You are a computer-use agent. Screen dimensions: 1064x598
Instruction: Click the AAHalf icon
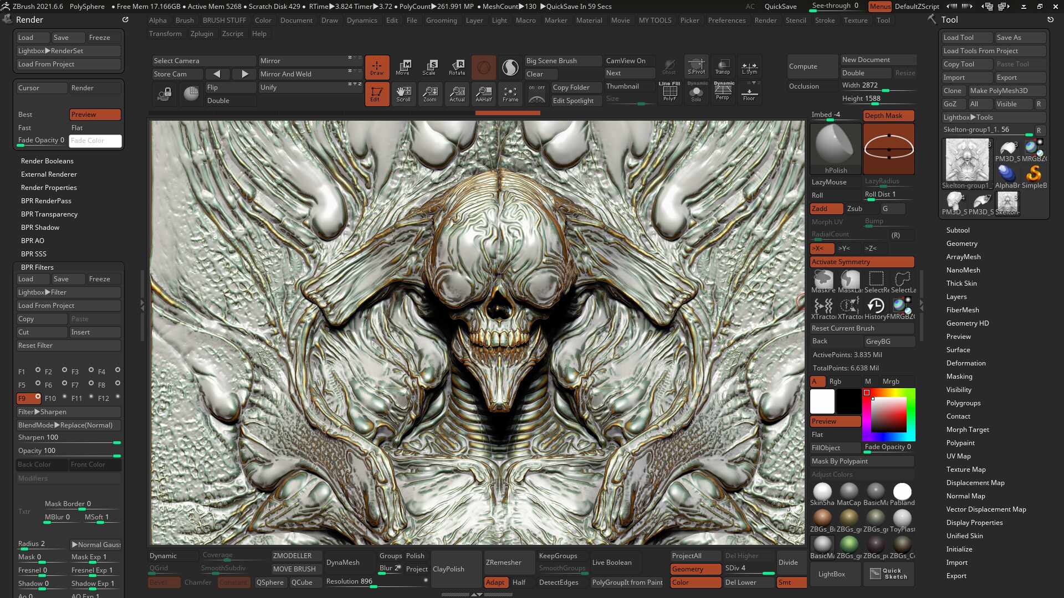pos(484,94)
